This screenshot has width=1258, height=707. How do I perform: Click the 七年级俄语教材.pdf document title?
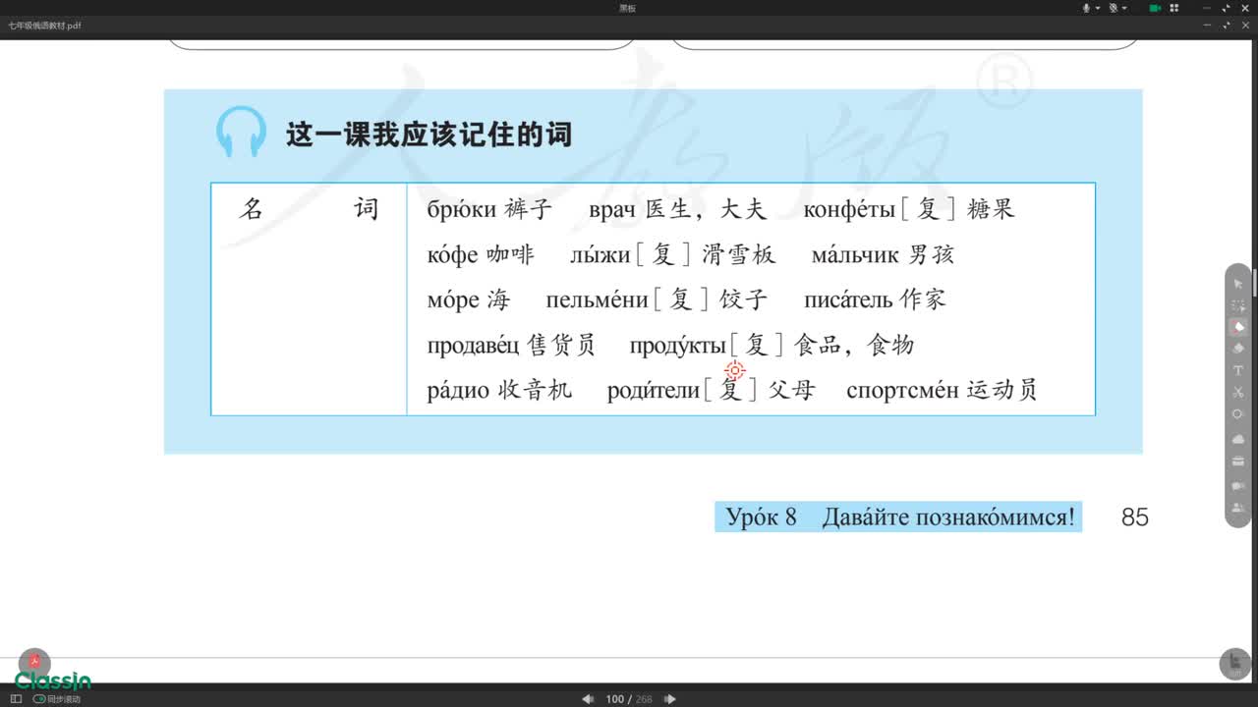tap(44, 26)
